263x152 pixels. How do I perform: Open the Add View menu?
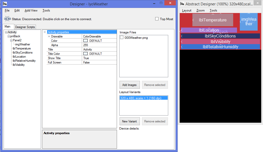31,10
